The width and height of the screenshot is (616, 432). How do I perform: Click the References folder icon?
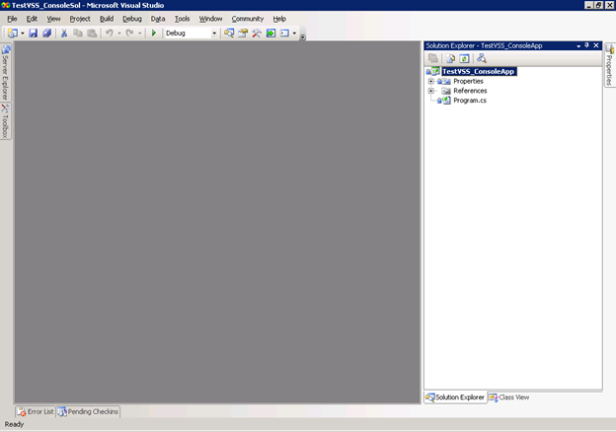[x=446, y=91]
